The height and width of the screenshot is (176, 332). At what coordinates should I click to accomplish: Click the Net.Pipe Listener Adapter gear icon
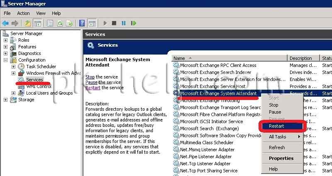pyautogui.click(x=176, y=157)
